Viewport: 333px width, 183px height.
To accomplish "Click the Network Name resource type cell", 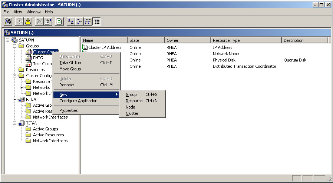I will pos(226,54).
